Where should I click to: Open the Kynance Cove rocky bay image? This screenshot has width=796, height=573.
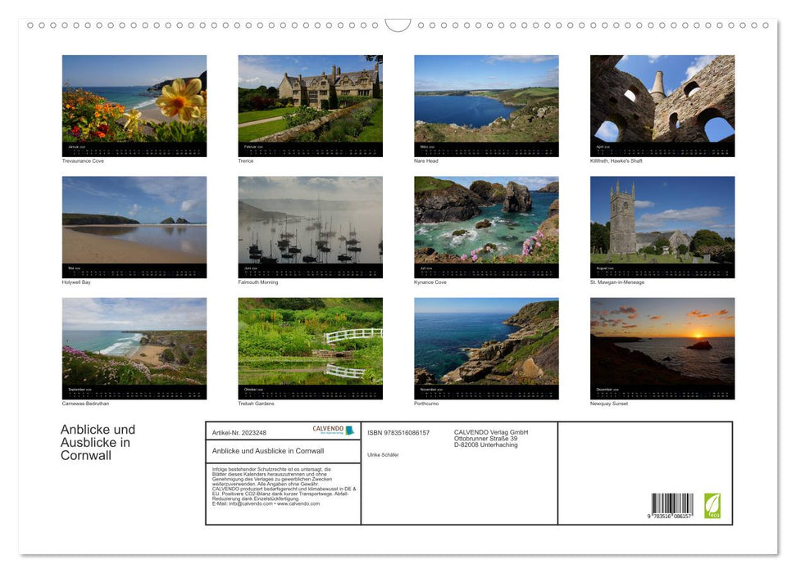click(486, 220)
